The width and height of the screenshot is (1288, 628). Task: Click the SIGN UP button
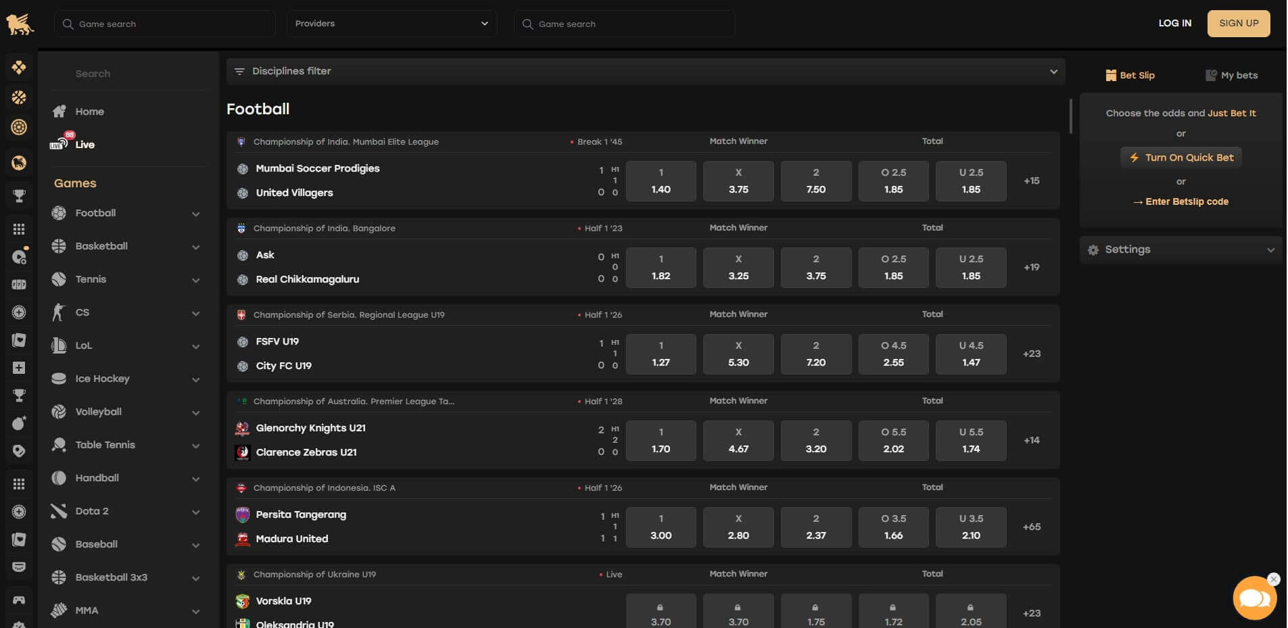coord(1238,23)
